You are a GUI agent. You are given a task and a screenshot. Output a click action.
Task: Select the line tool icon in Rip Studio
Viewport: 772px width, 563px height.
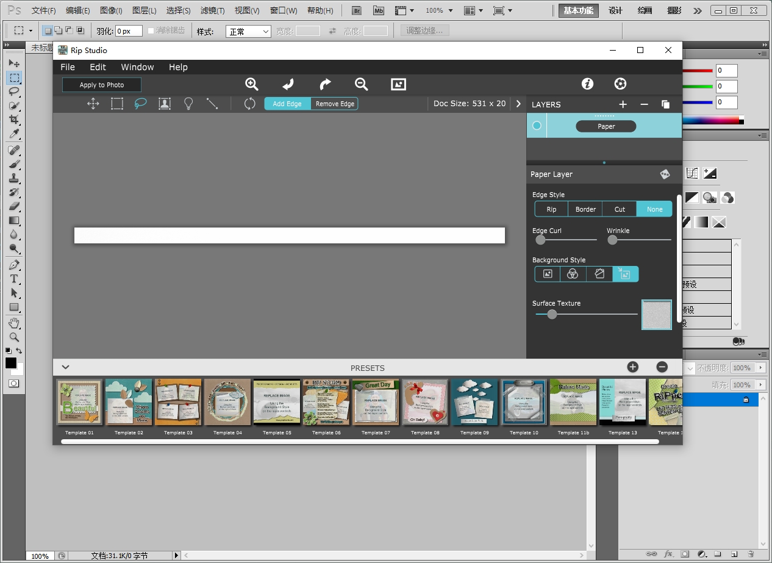[212, 104]
